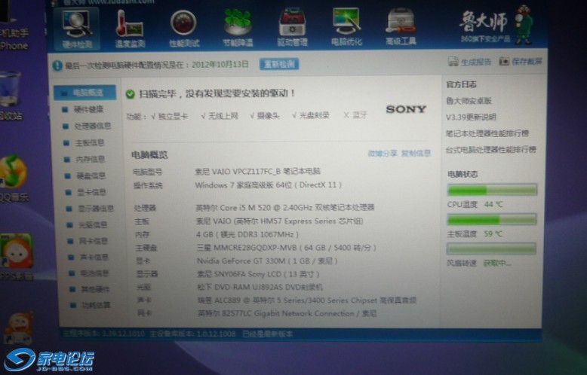Open the 鲁大师安卓版 log entry
This screenshot has height=375, width=587.
coord(469,101)
